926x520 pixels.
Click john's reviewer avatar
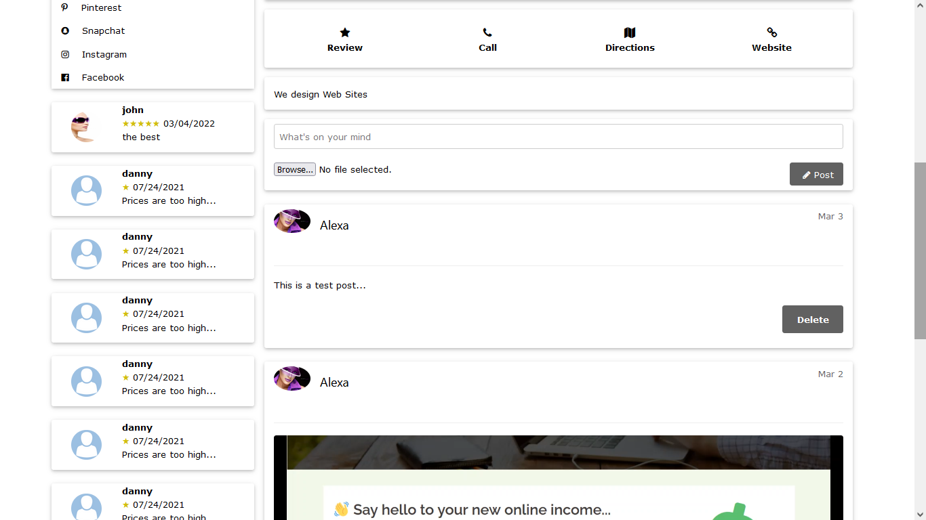[x=86, y=127]
